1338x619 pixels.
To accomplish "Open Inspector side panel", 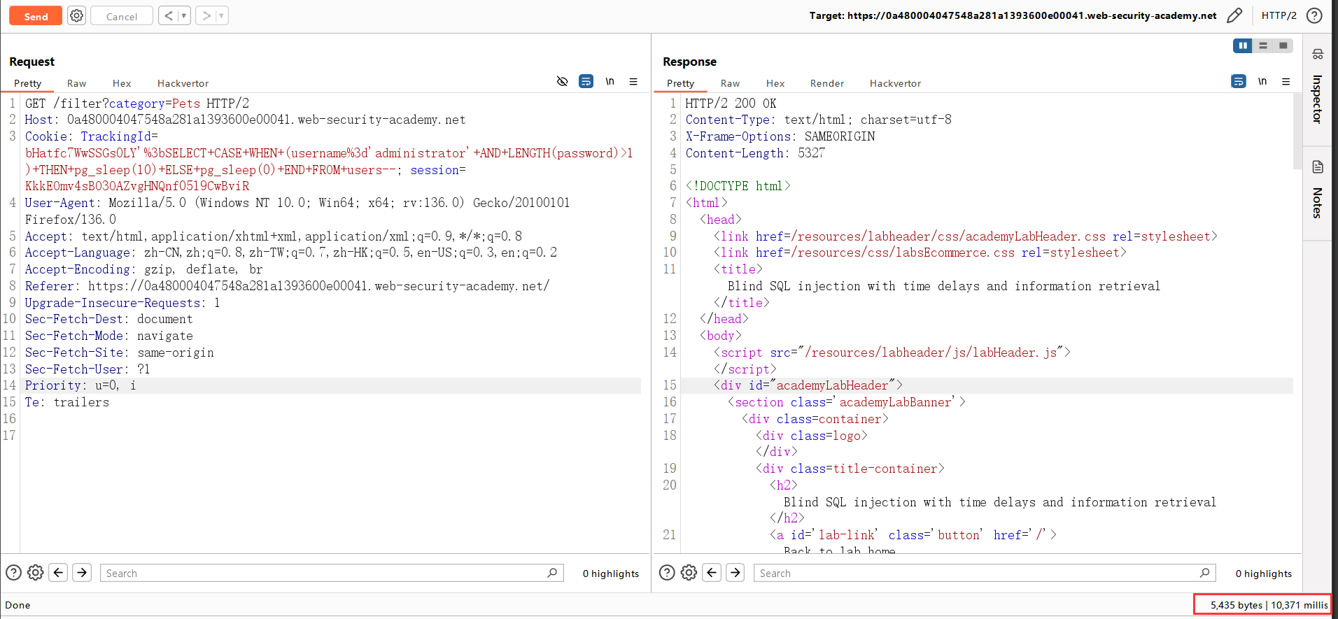I will pos(1317,99).
